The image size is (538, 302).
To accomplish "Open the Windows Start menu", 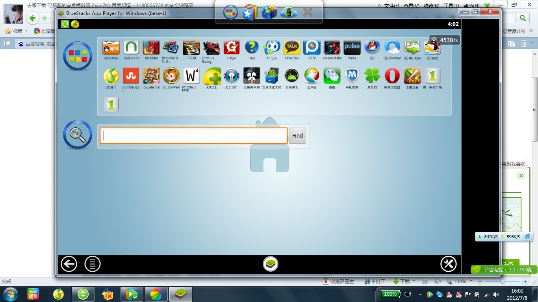I will 10,294.
